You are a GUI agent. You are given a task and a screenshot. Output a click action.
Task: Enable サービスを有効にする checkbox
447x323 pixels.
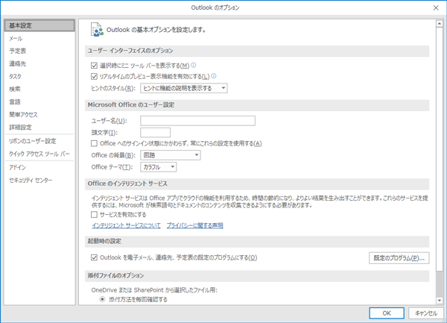(94, 215)
